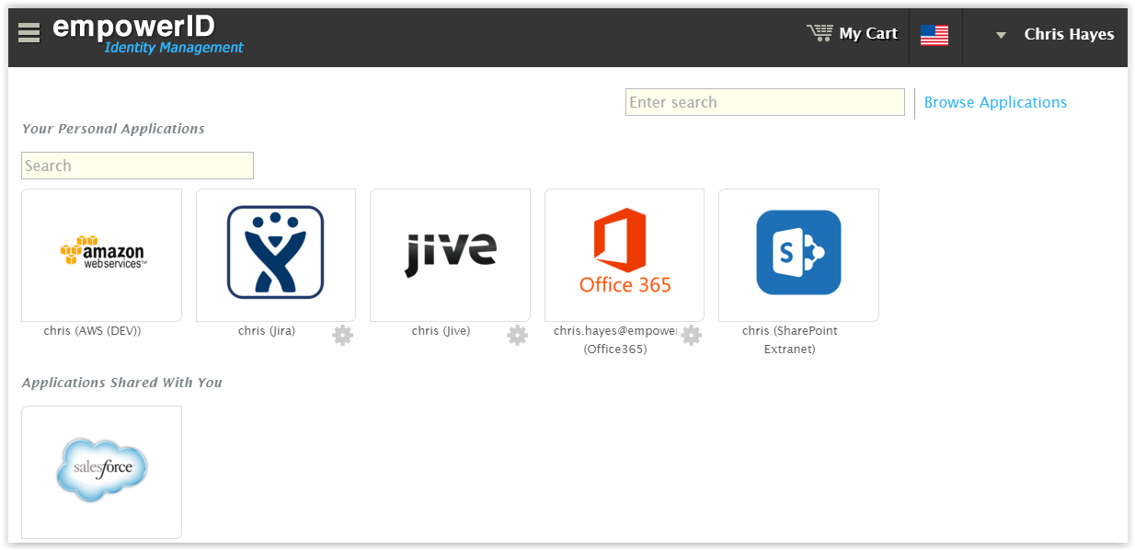Click the Your Personal Applications section header

(x=112, y=129)
